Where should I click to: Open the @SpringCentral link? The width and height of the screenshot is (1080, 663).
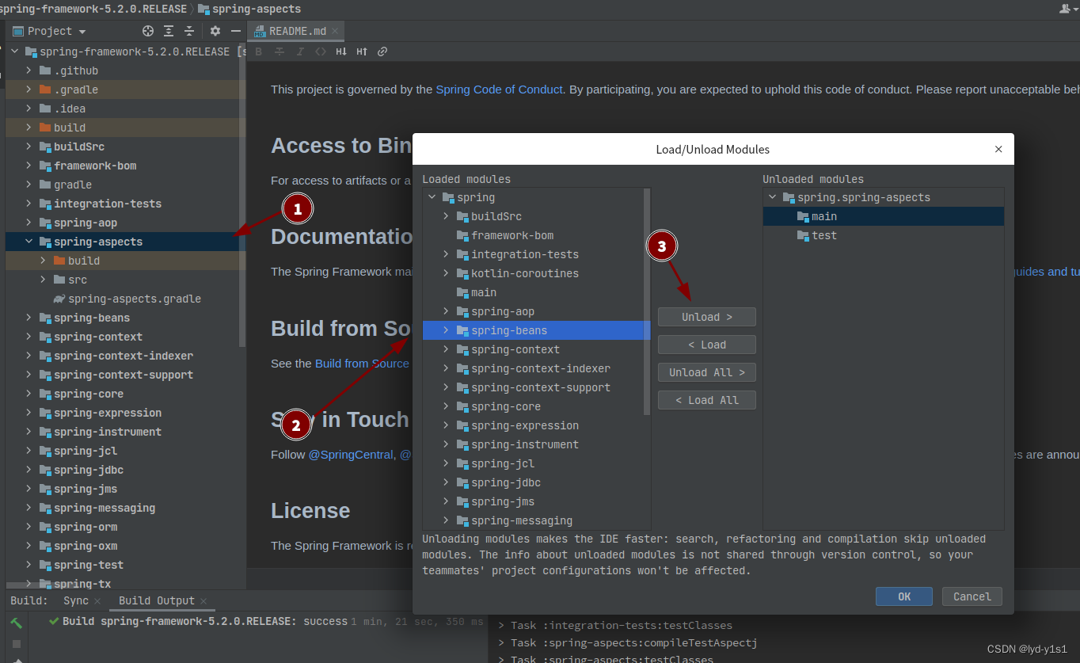pos(351,455)
